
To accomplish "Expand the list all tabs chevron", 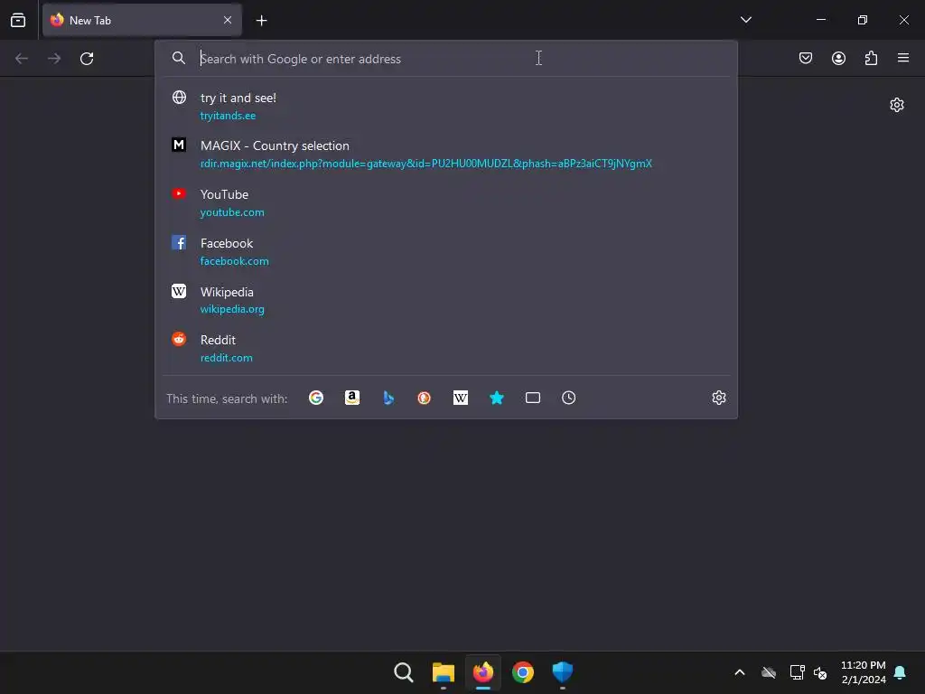I will tap(745, 20).
